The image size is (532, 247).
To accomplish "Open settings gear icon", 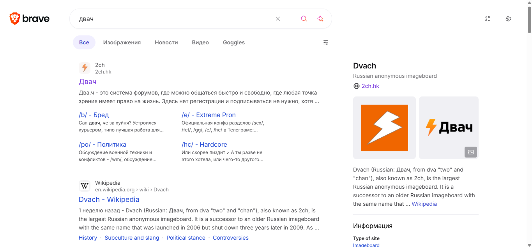I will [x=508, y=19].
